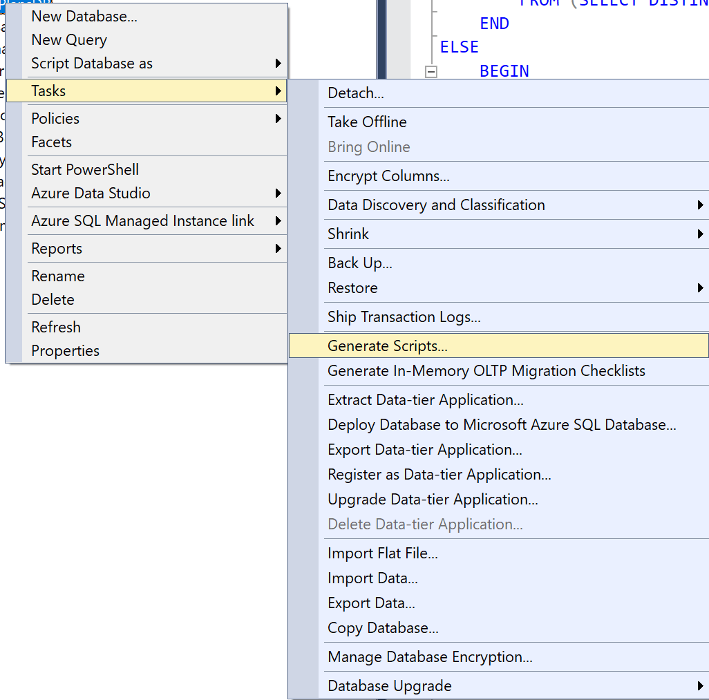Viewport: 709px width, 700px height.
Task: Choose Take Offline
Action: pos(499,122)
